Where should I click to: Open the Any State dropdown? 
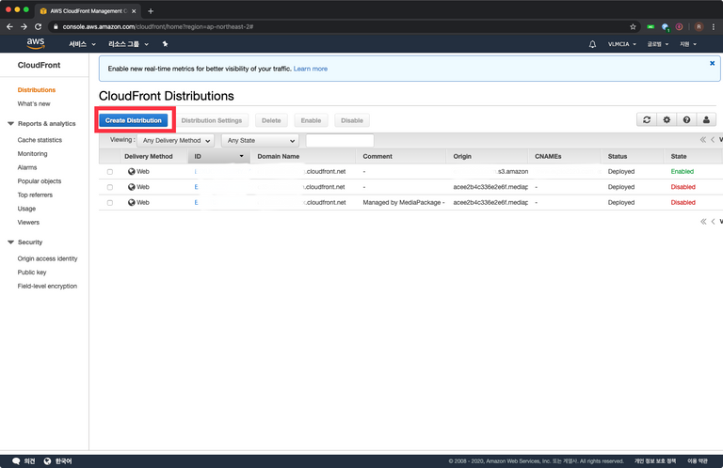(x=261, y=141)
